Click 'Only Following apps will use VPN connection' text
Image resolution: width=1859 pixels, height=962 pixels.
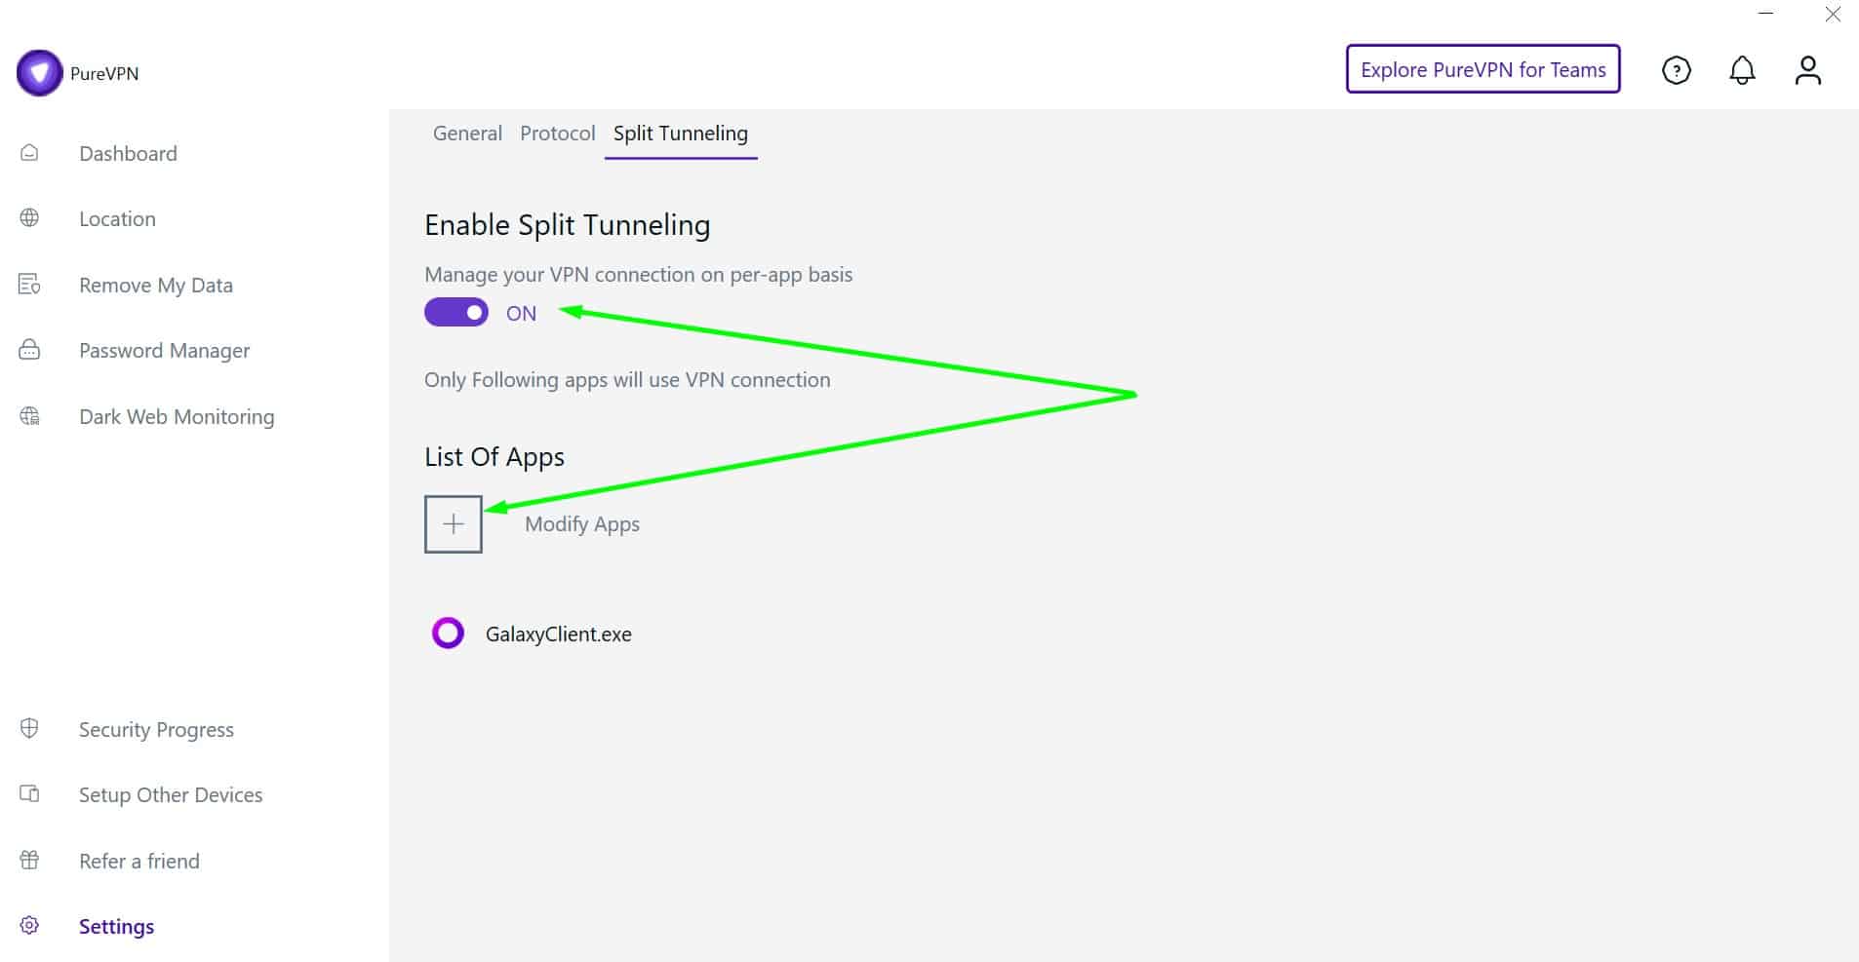click(x=627, y=380)
